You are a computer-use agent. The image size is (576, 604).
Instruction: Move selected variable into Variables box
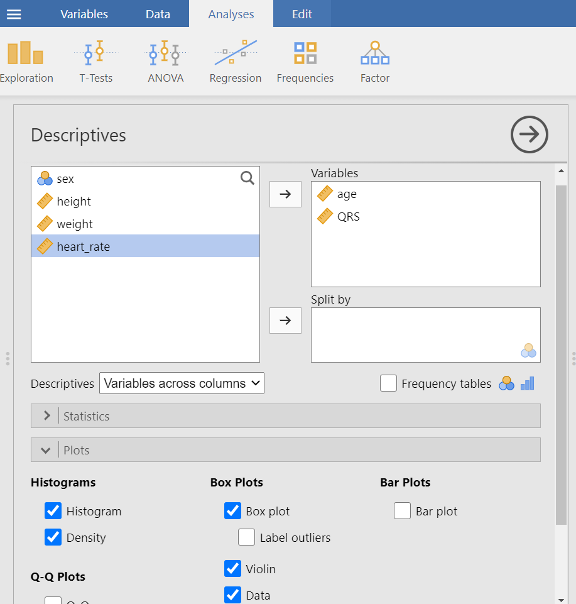285,194
